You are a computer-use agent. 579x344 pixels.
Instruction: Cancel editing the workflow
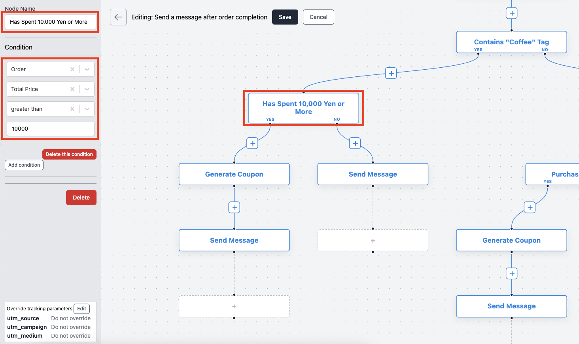[x=318, y=17]
